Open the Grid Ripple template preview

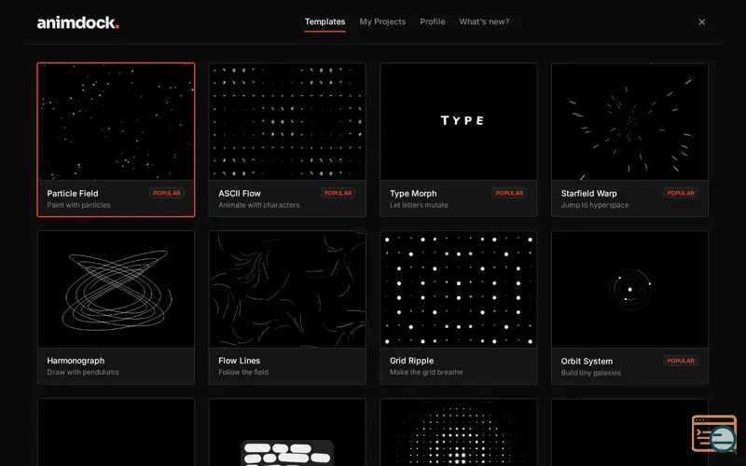459,290
